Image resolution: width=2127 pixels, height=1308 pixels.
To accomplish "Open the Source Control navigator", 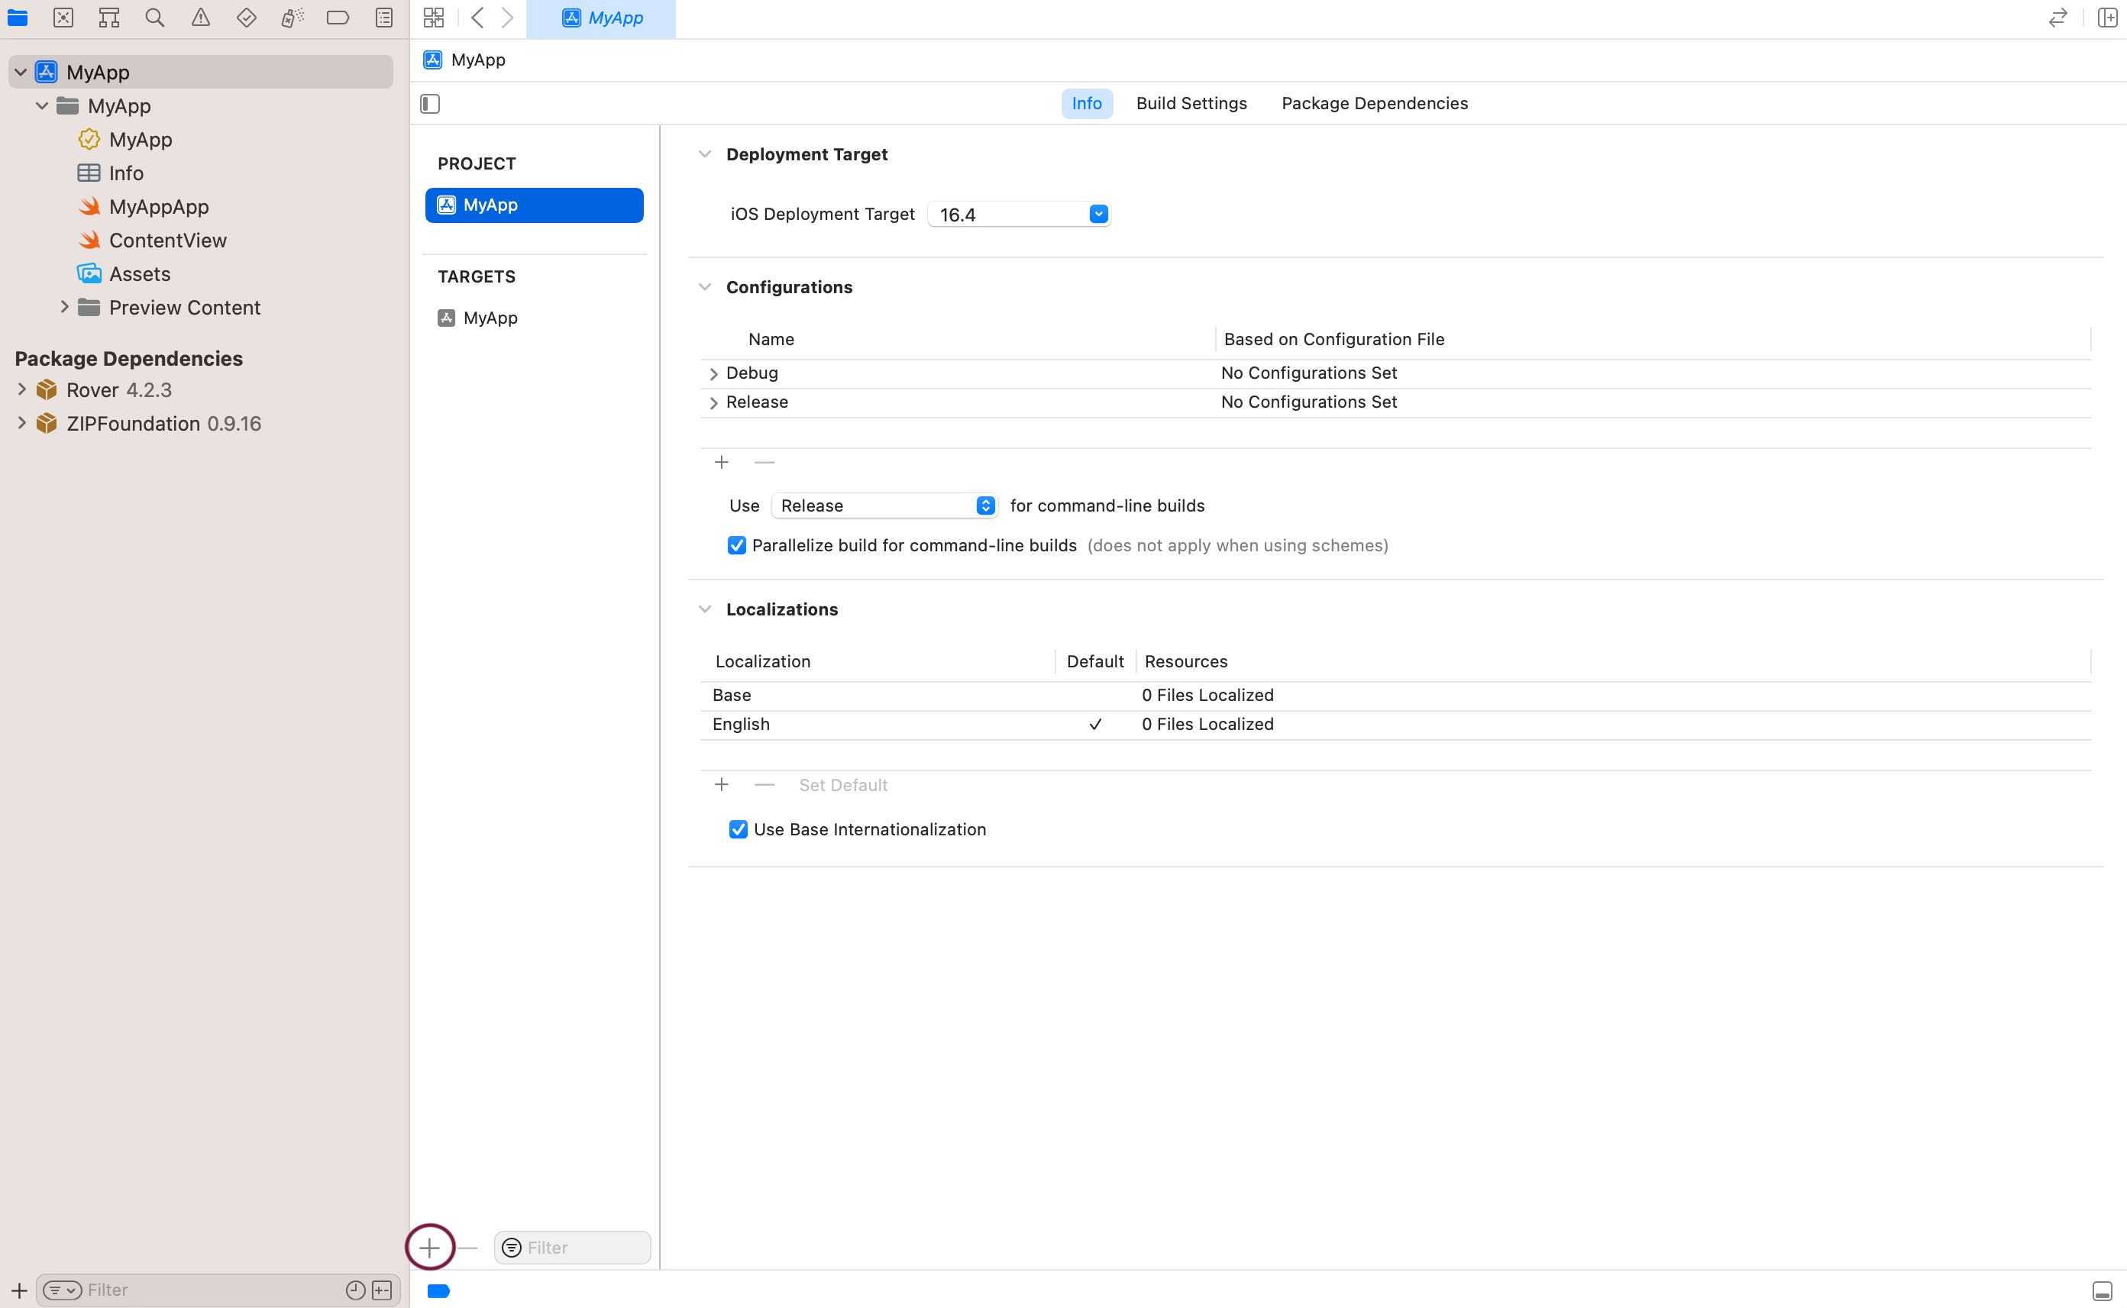I will pos(63,18).
